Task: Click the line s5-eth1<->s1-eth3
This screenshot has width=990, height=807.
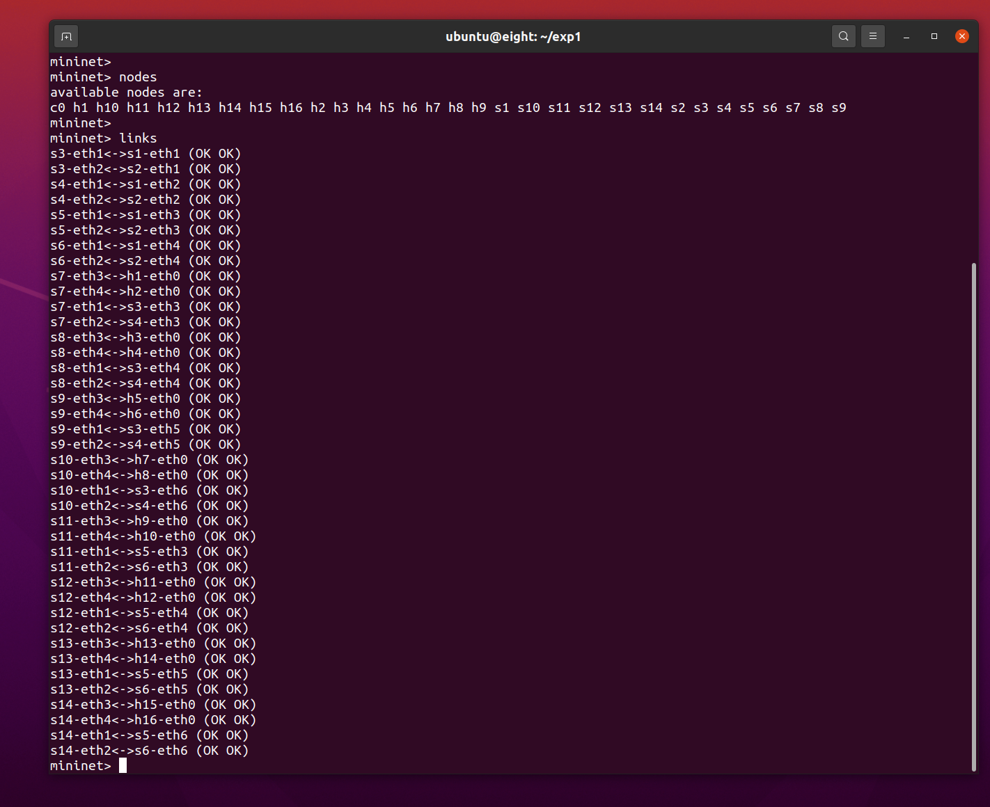Action: tap(146, 215)
